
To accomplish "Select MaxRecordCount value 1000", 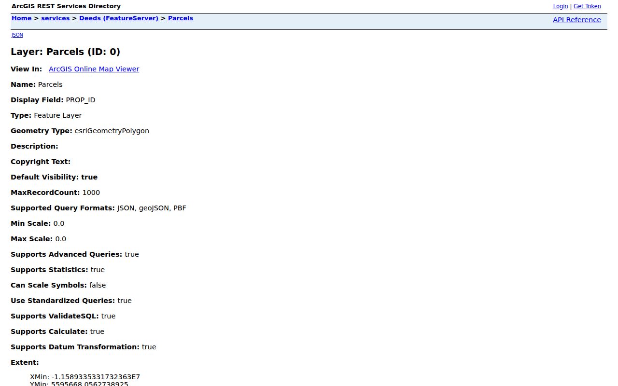I will (x=91, y=193).
